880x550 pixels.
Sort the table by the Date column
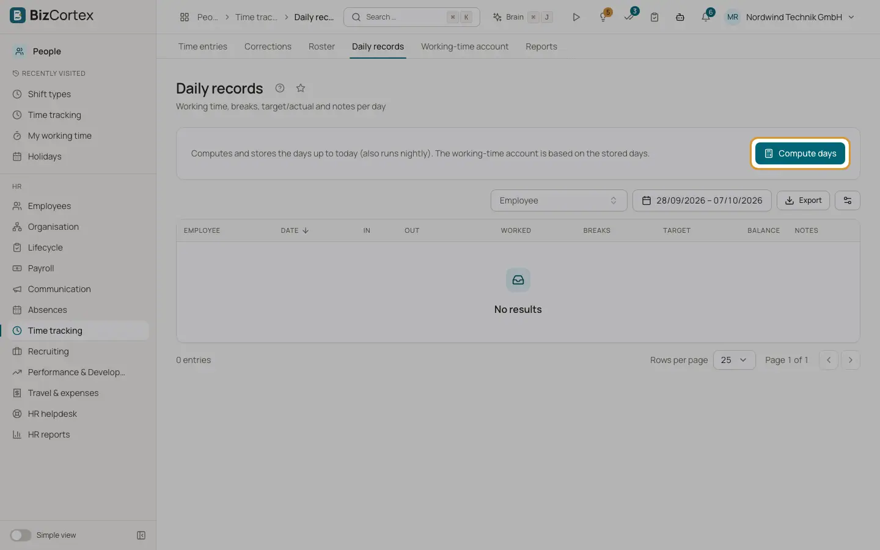(295, 230)
